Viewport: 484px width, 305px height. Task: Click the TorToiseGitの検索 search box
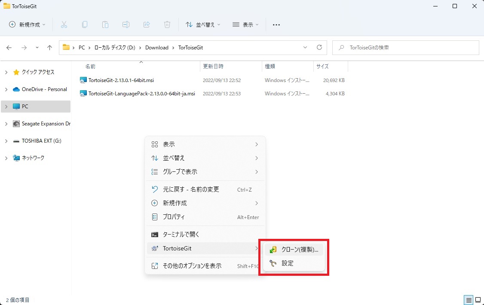pos(406,48)
